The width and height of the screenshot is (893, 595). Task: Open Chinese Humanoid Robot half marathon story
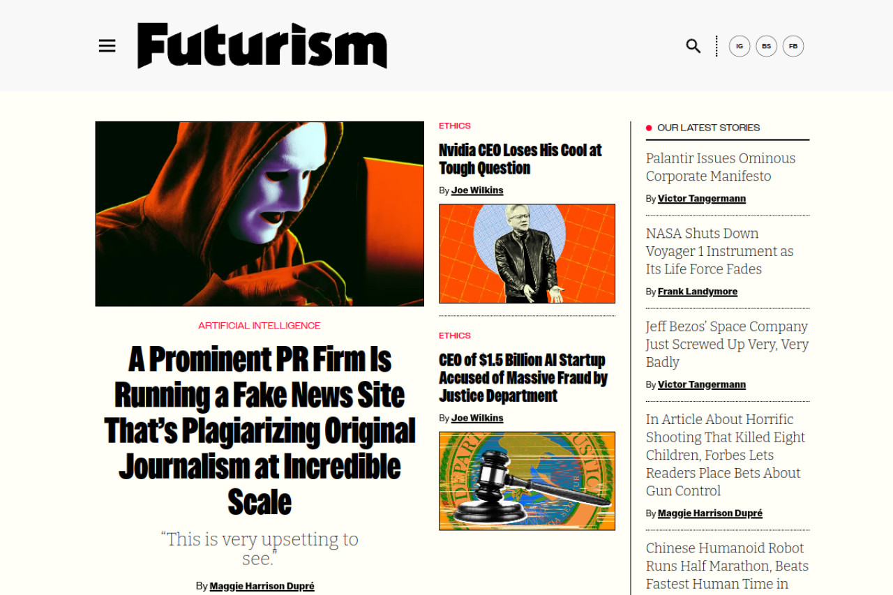[727, 566]
